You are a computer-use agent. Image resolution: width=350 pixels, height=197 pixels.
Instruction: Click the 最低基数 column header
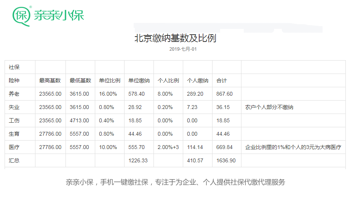point(80,80)
